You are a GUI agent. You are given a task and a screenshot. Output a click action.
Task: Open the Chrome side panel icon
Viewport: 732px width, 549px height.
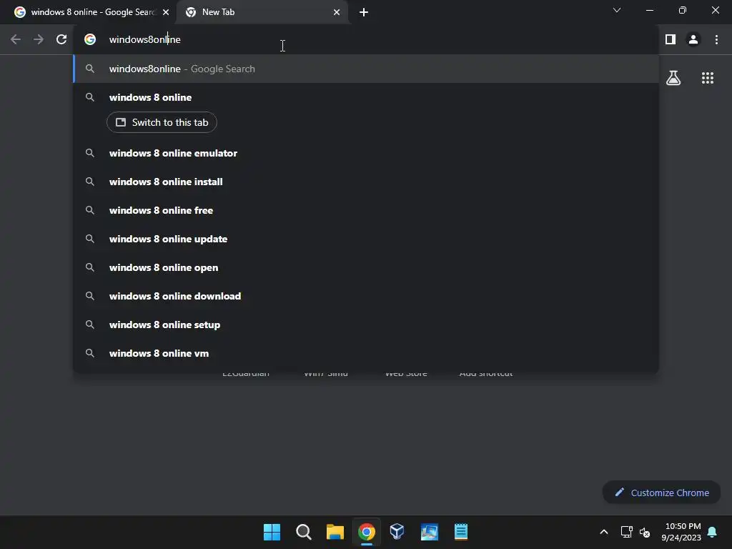pyautogui.click(x=671, y=40)
